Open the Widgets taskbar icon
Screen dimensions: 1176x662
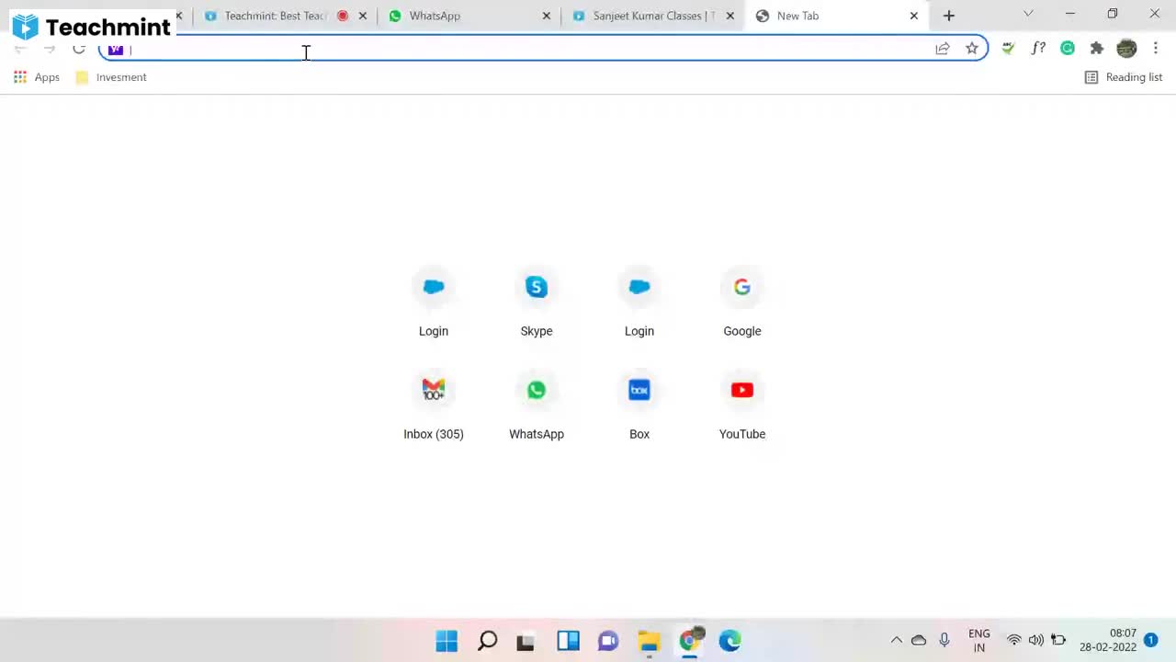point(568,641)
